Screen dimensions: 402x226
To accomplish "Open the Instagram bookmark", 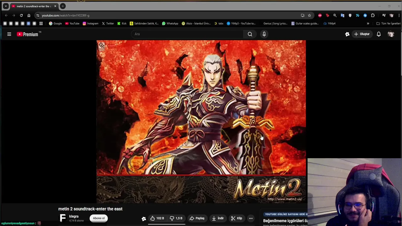I will pyautogui.click(x=90, y=24).
